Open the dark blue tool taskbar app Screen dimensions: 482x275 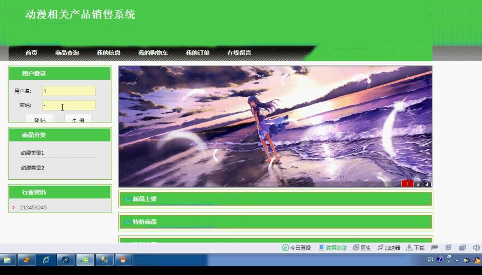tap(66, 260)
